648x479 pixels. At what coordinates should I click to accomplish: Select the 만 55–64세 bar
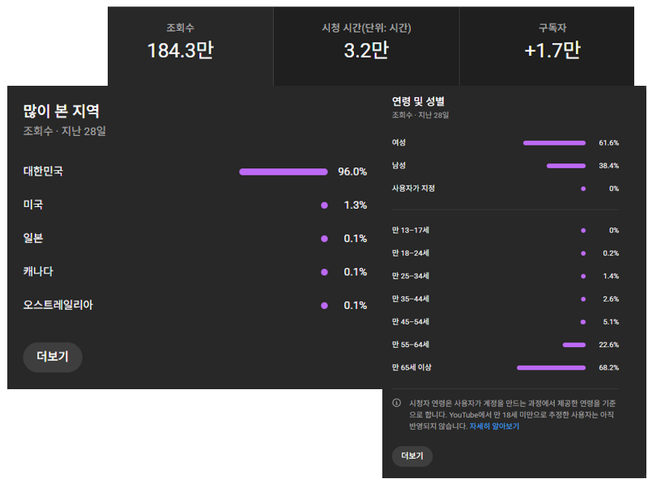point(573,345)
